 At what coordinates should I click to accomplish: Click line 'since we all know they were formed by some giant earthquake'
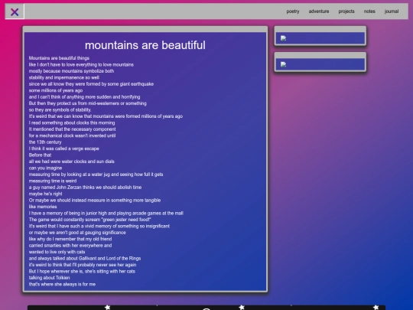click(91, 84)
